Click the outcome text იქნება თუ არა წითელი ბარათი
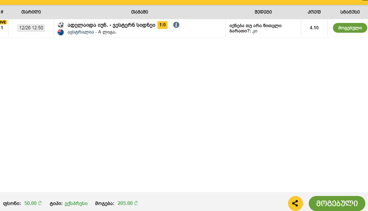This screenshot has width=368, height=211. tap(256, 28)
